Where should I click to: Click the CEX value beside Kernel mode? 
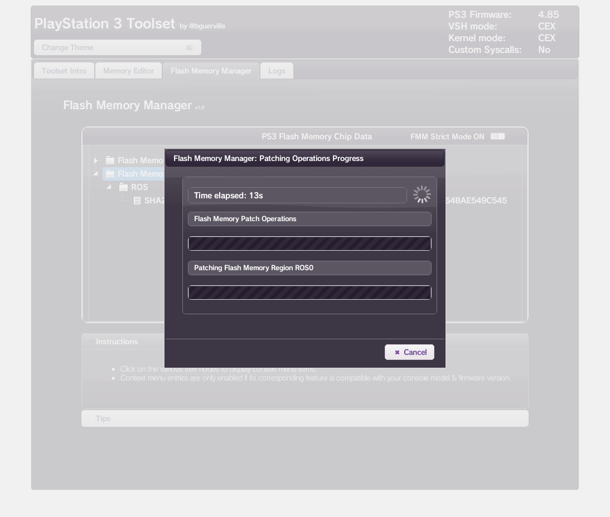(546, 38)
